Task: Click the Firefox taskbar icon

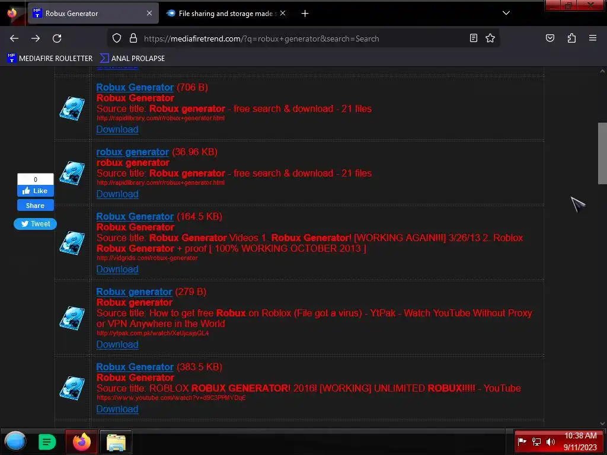Action: [x=81, y=442]
